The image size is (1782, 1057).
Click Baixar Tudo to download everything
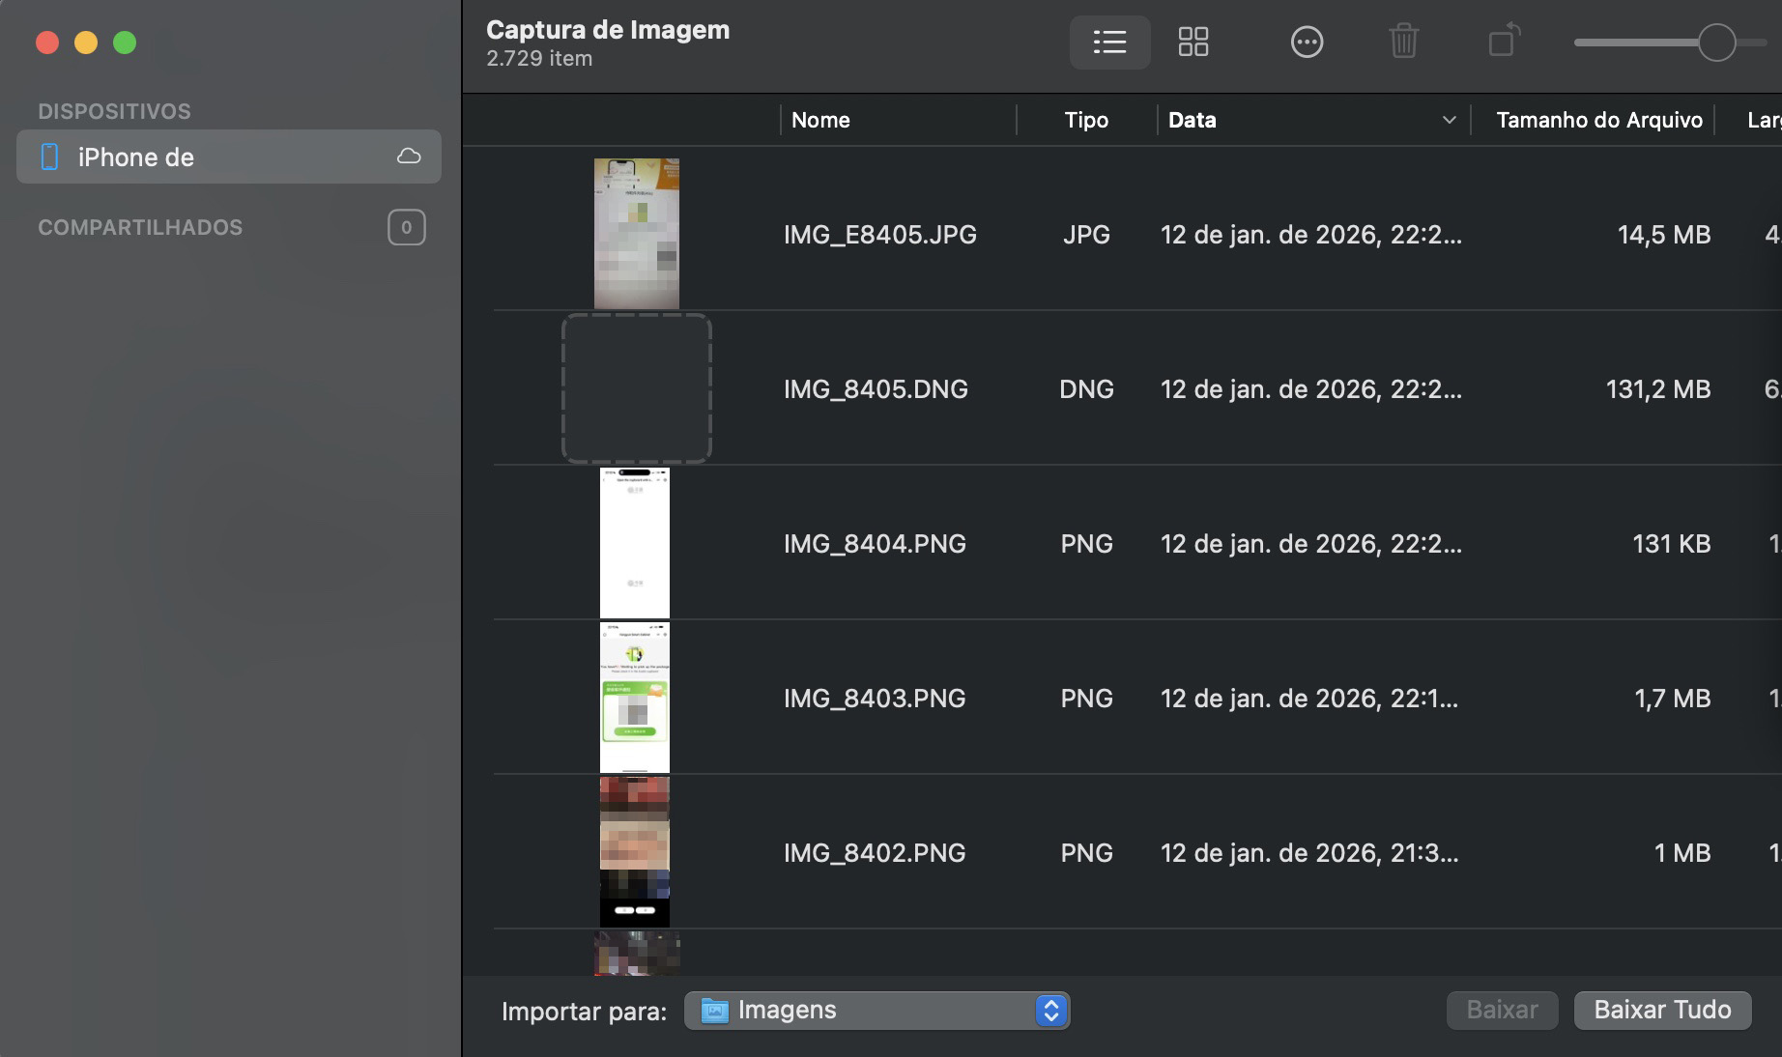pos(1662,1011)
